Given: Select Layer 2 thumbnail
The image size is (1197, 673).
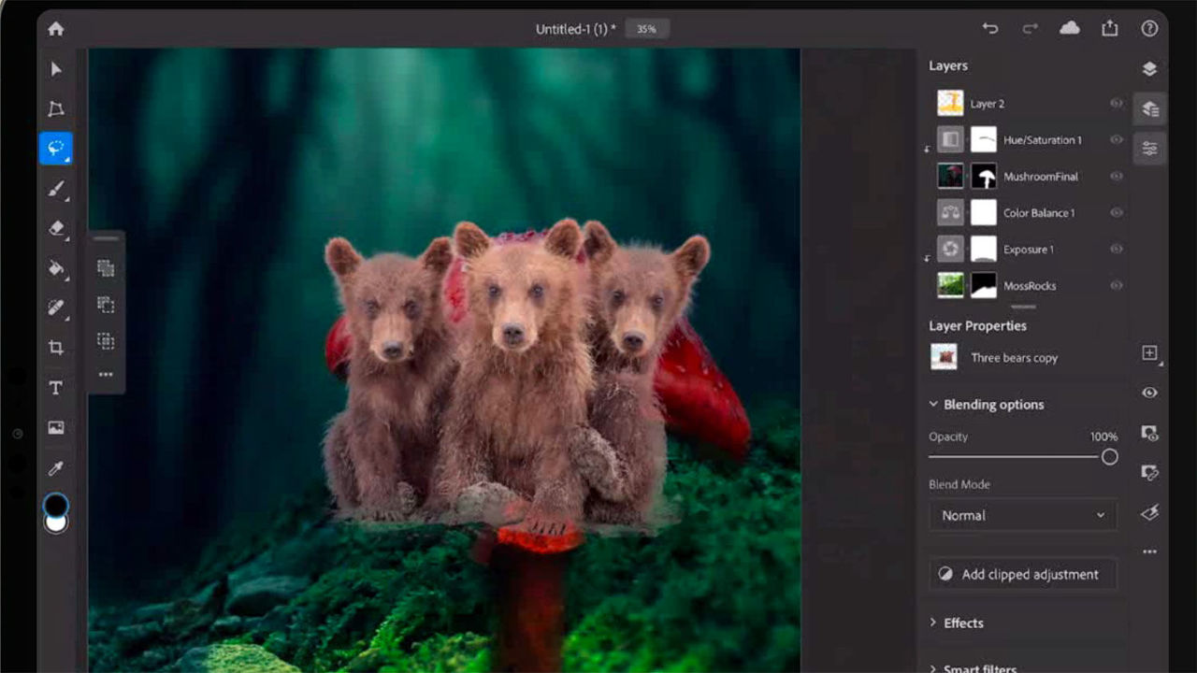Looking at the screenshot, I should [950, 103].
